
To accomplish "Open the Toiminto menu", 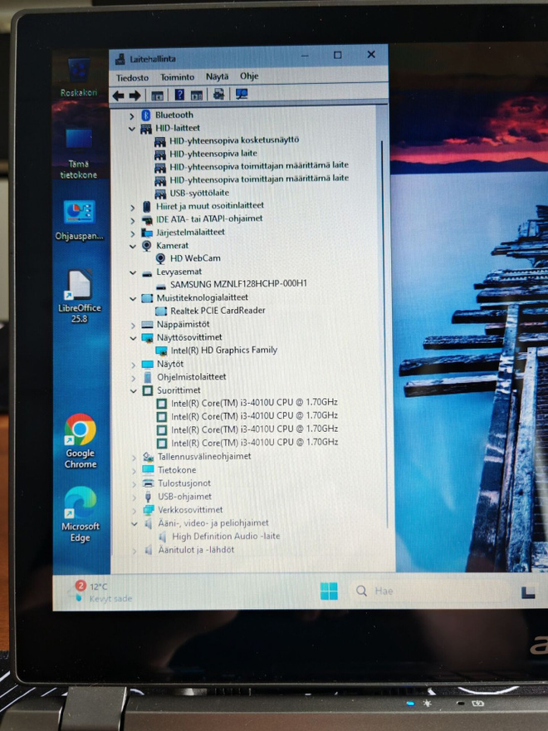I will coord(177,77).
